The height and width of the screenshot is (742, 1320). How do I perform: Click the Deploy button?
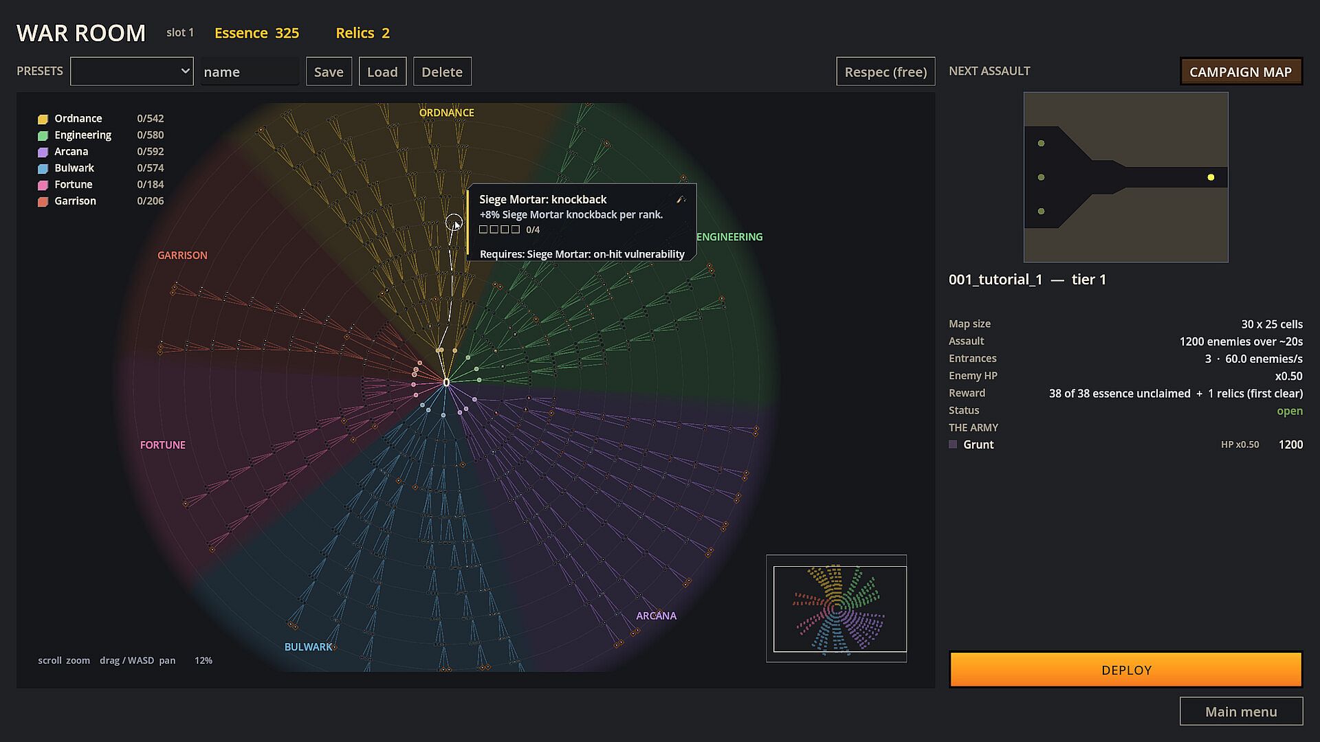pyautogui.click(x=1126, y=670)
